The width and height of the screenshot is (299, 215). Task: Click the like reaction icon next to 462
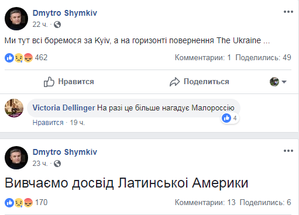pyautogui.click(x=9, y=58)
